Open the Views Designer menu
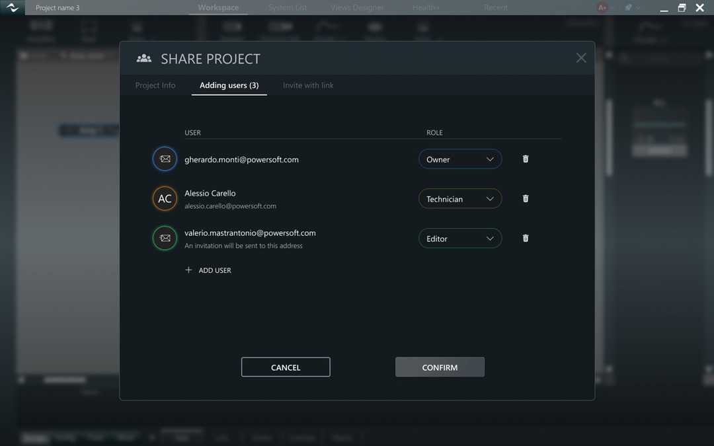714x446 pixels. [357, 7]
